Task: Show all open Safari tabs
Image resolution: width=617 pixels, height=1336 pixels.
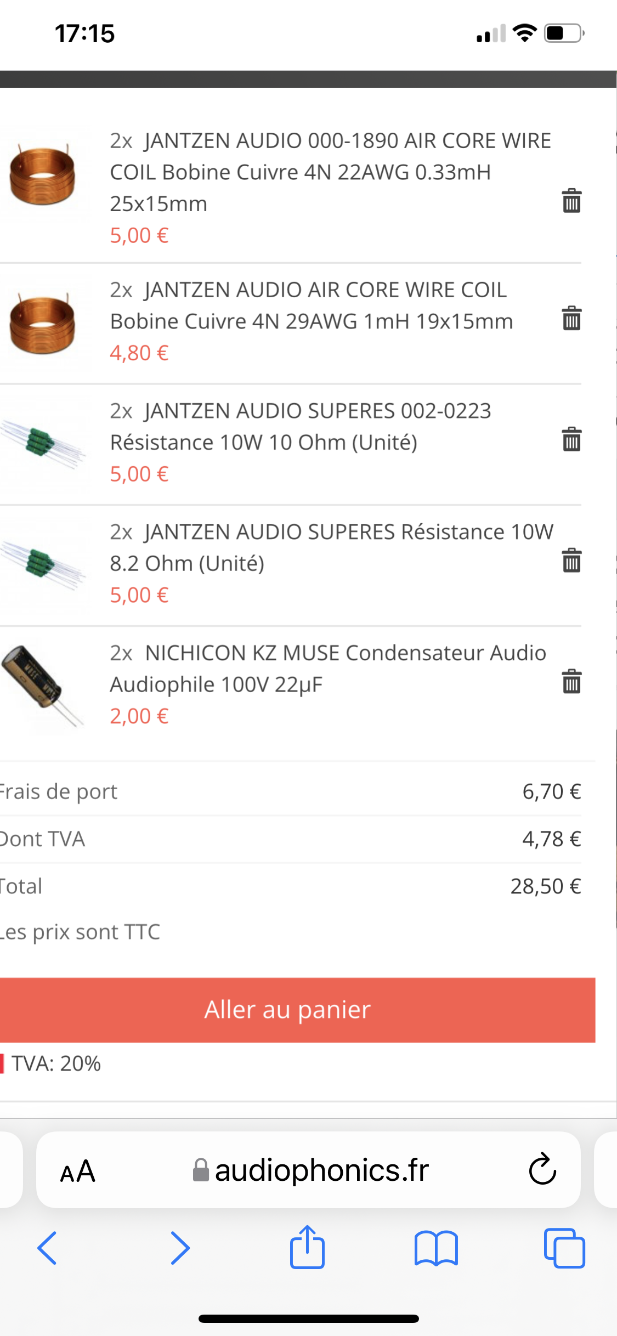Action: click(x=564, y=1248)
